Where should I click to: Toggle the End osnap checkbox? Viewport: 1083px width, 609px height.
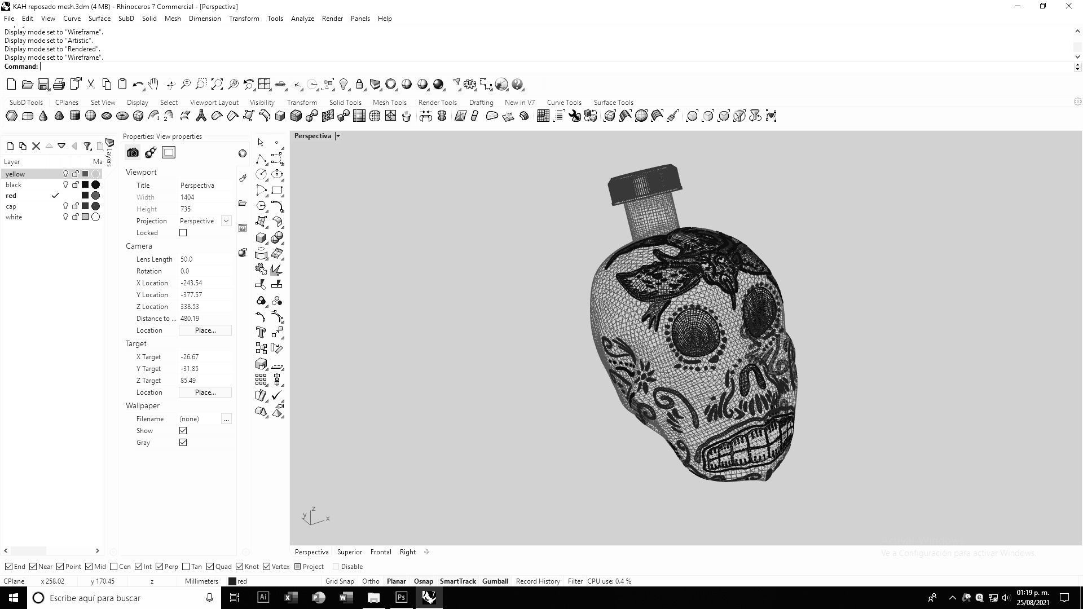click(8, 567)
